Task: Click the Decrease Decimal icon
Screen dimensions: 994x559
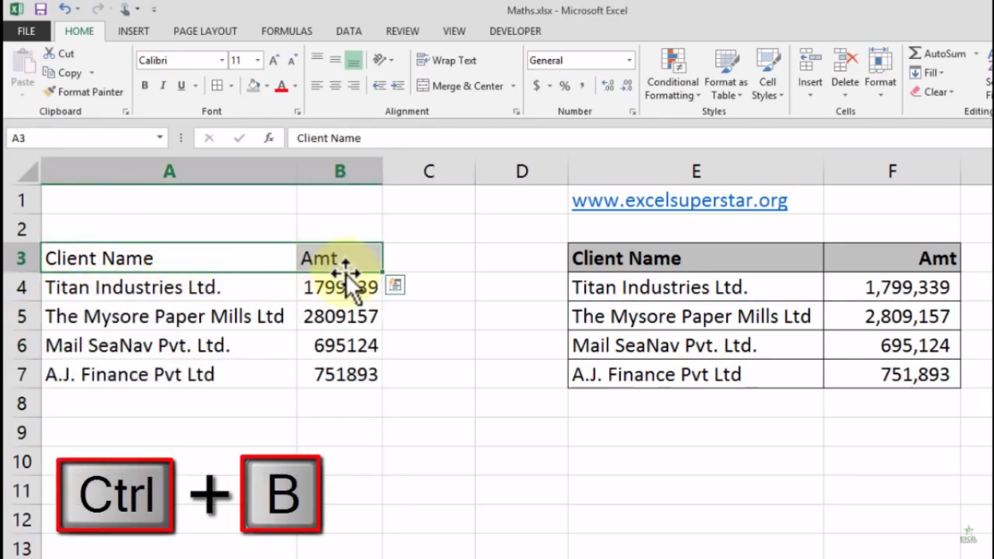Action: 627,86
